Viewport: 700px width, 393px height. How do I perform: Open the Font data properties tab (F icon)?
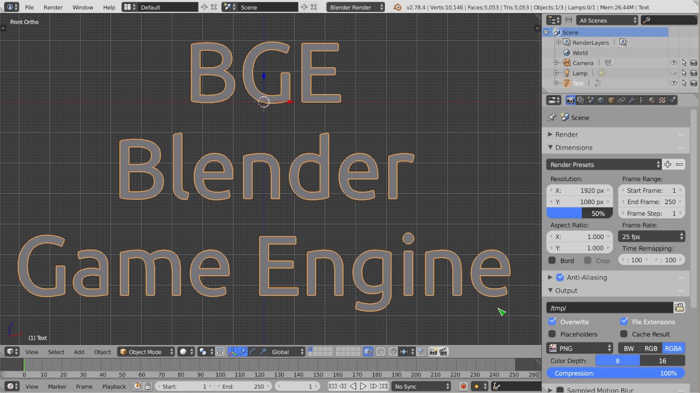point(642,100)
